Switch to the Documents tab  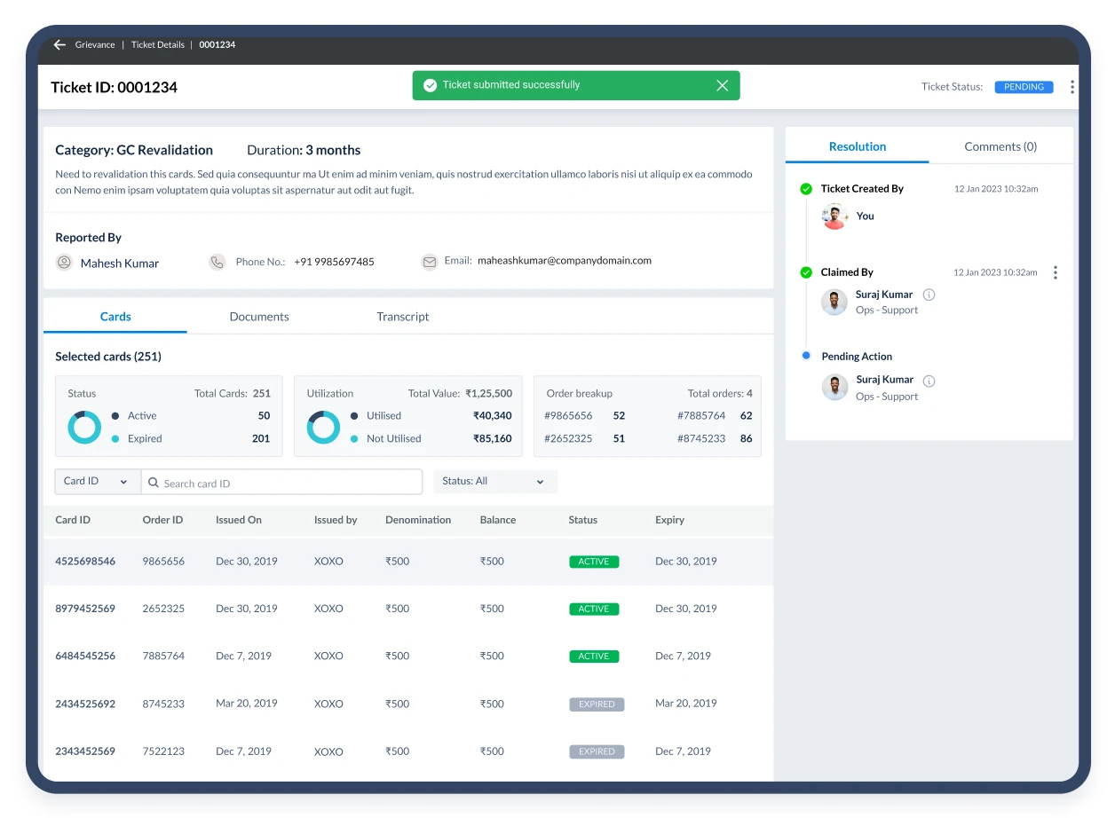coord(259,317)
